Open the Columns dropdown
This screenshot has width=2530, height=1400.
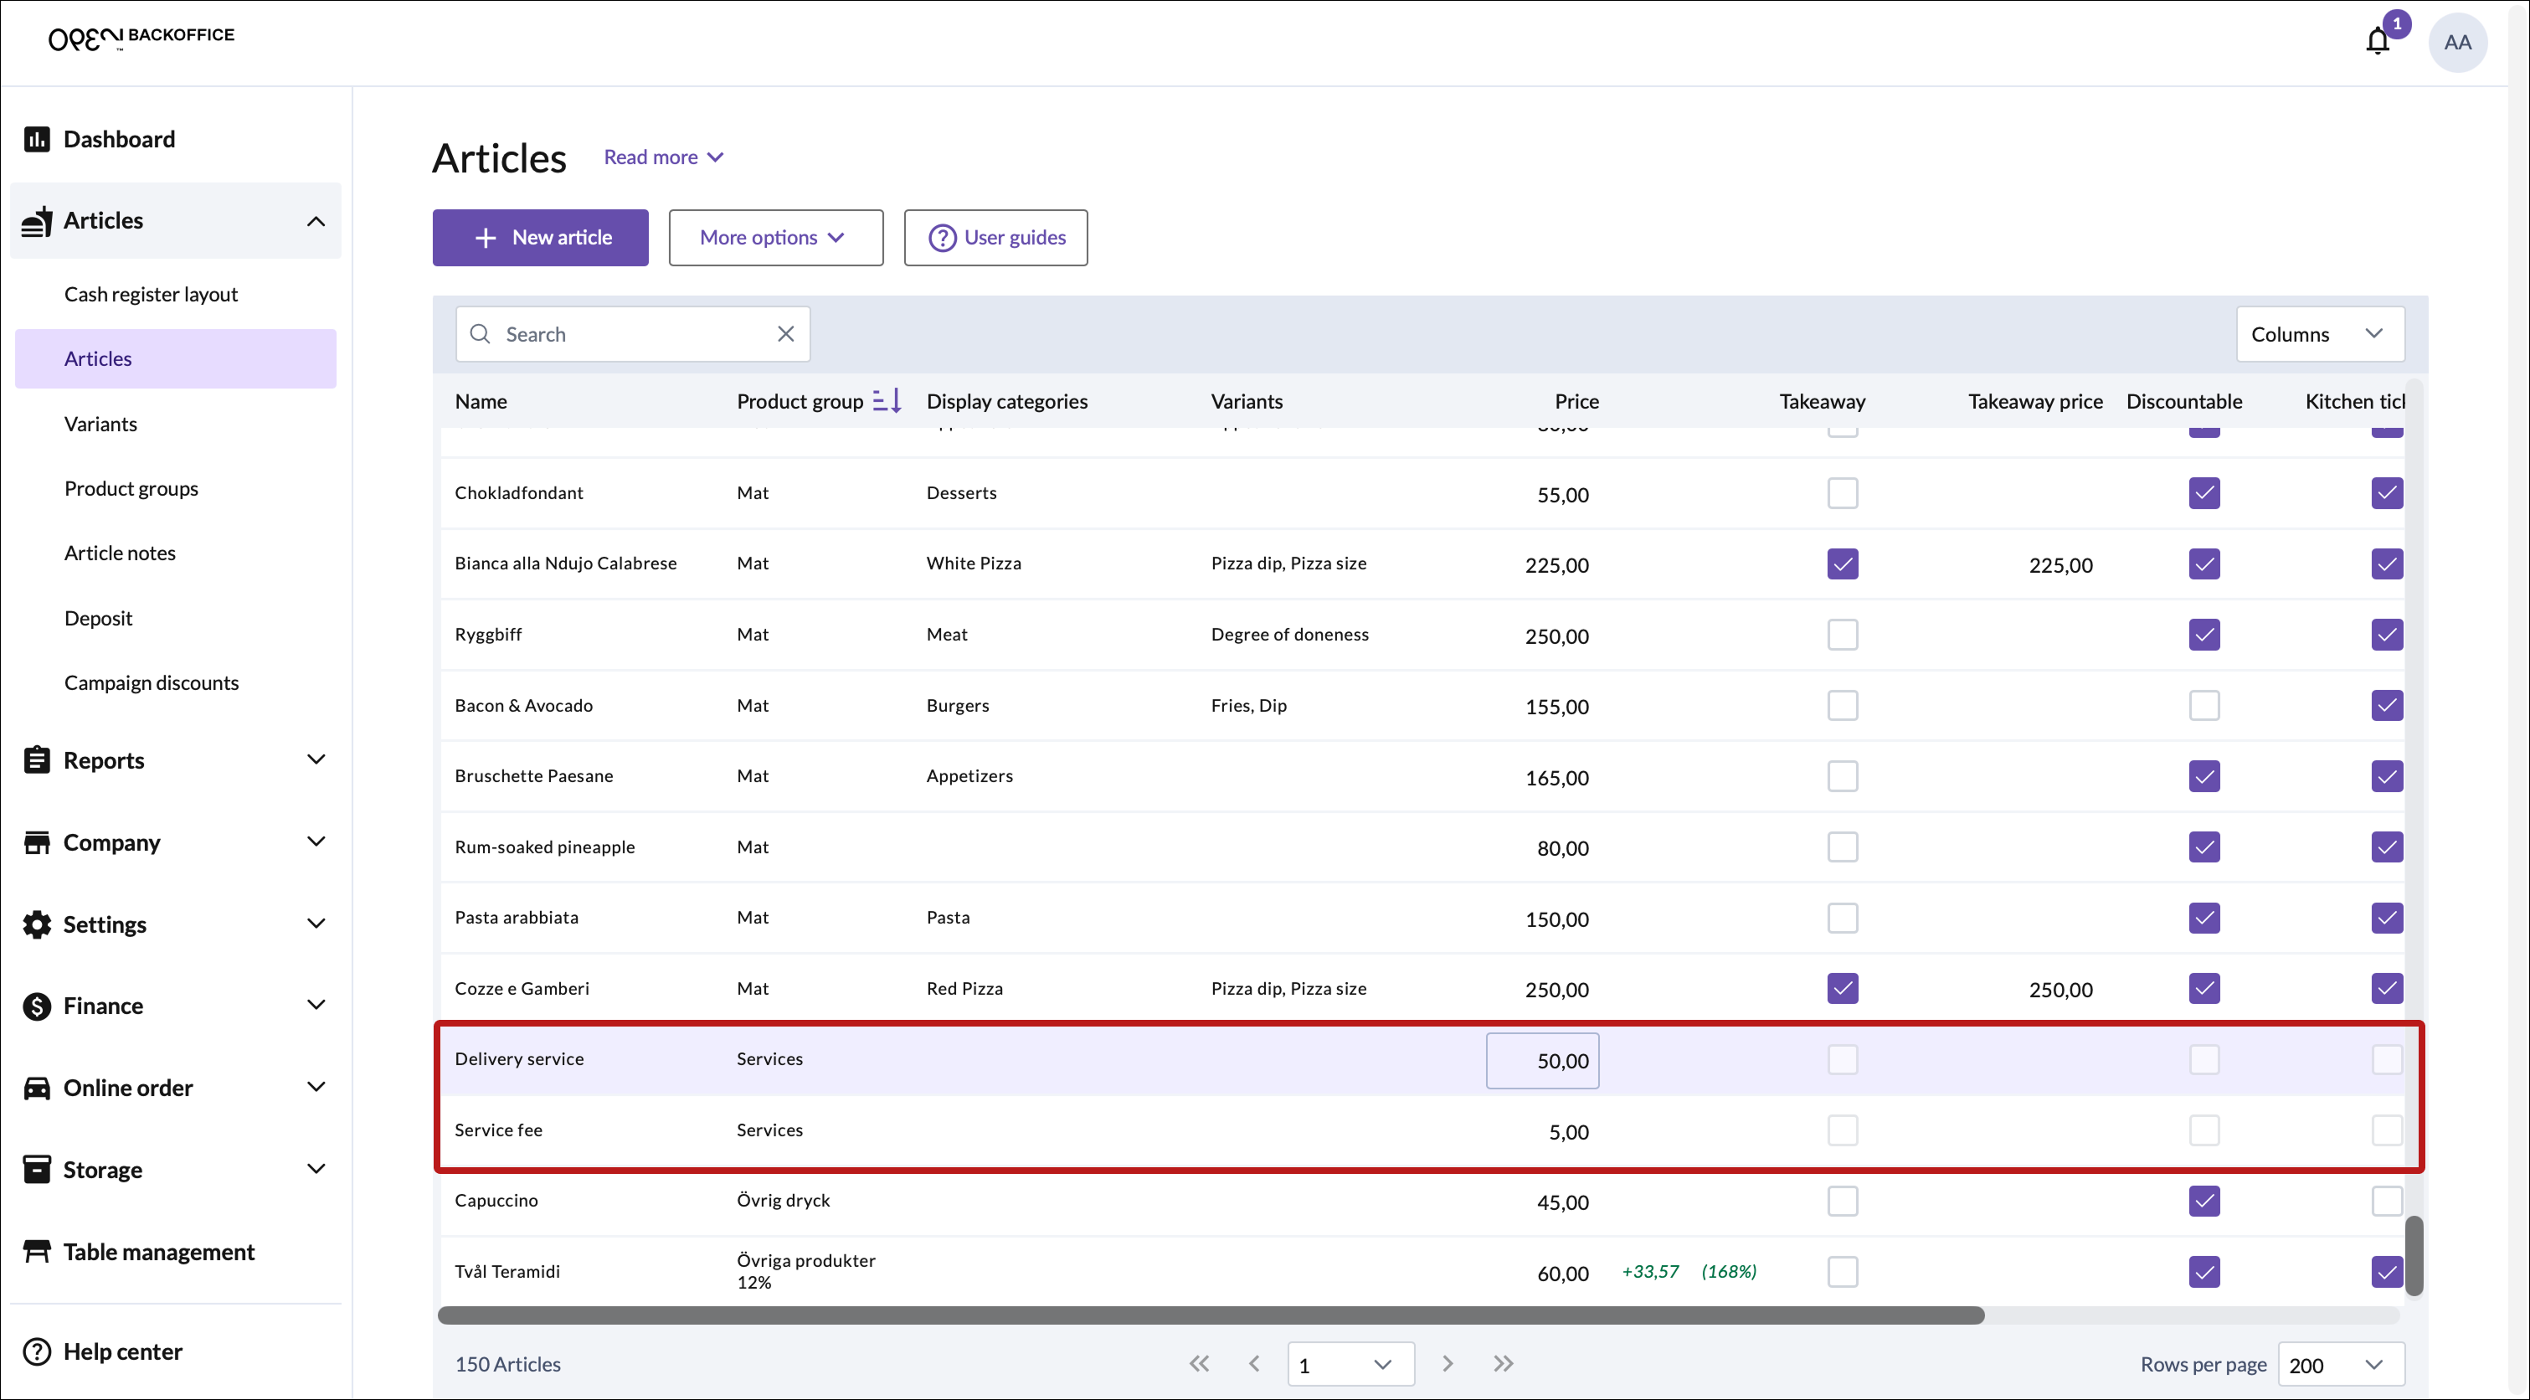pyautogui.click(x=2319, y=334)
